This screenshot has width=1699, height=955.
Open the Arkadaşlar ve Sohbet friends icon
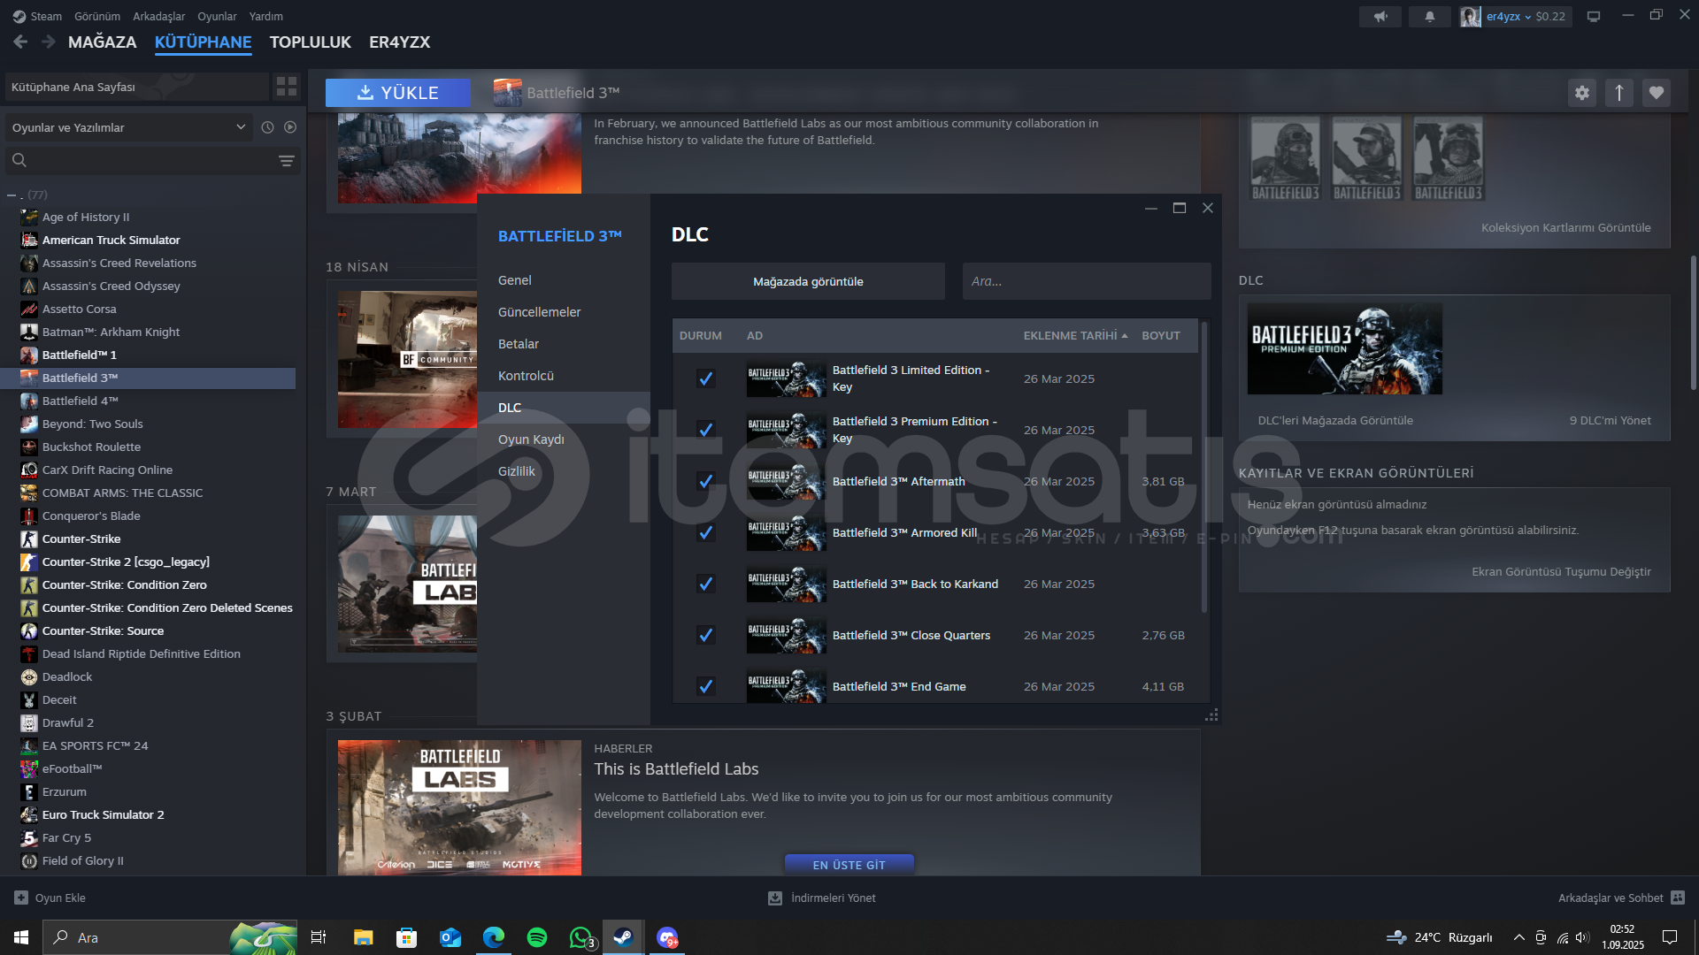click(1678, 898)
